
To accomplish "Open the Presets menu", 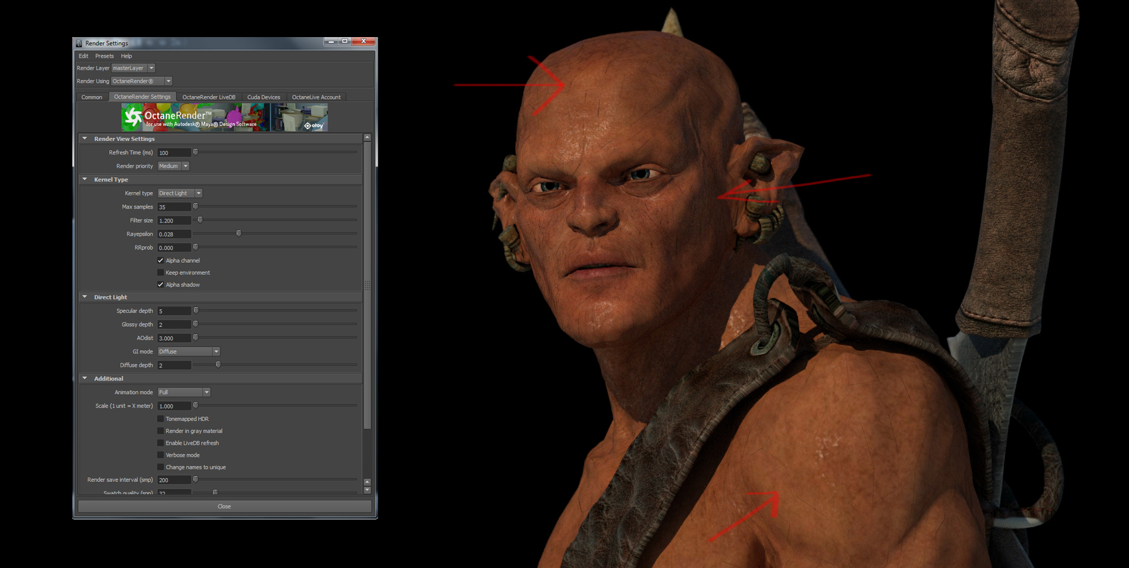I will coord(105,56).
